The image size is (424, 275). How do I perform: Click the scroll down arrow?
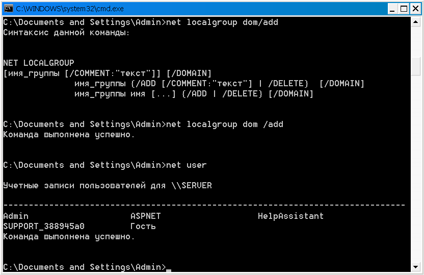tap(416, 267)
